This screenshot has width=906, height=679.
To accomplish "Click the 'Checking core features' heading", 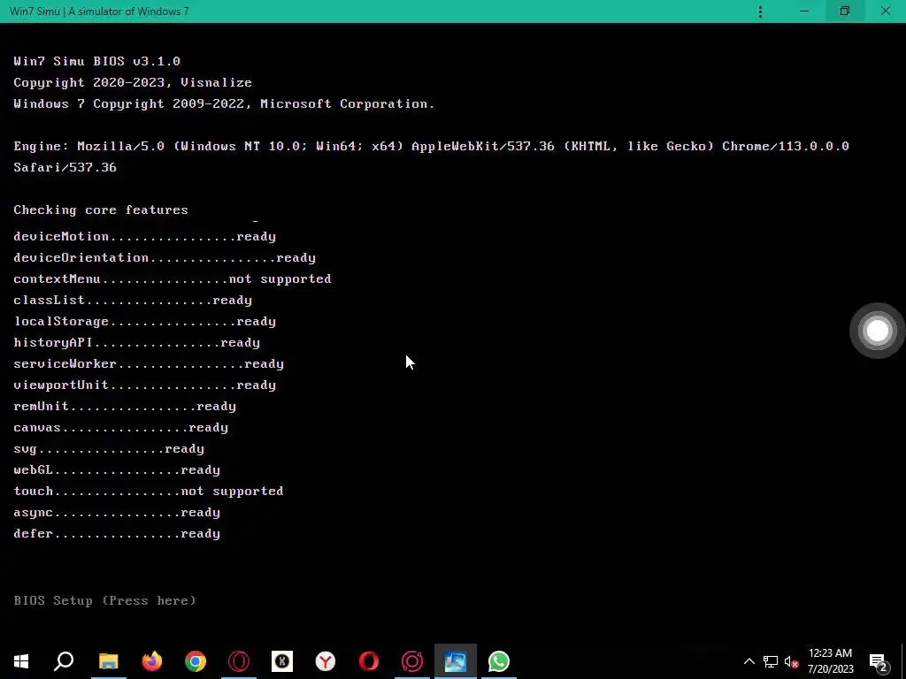I will [101, 210].
